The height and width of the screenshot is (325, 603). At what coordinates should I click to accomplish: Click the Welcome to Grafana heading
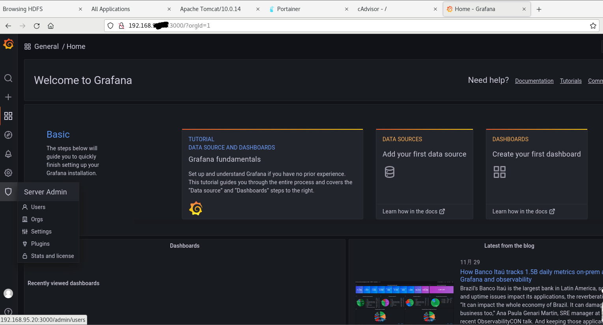click(x=83, y=80)
